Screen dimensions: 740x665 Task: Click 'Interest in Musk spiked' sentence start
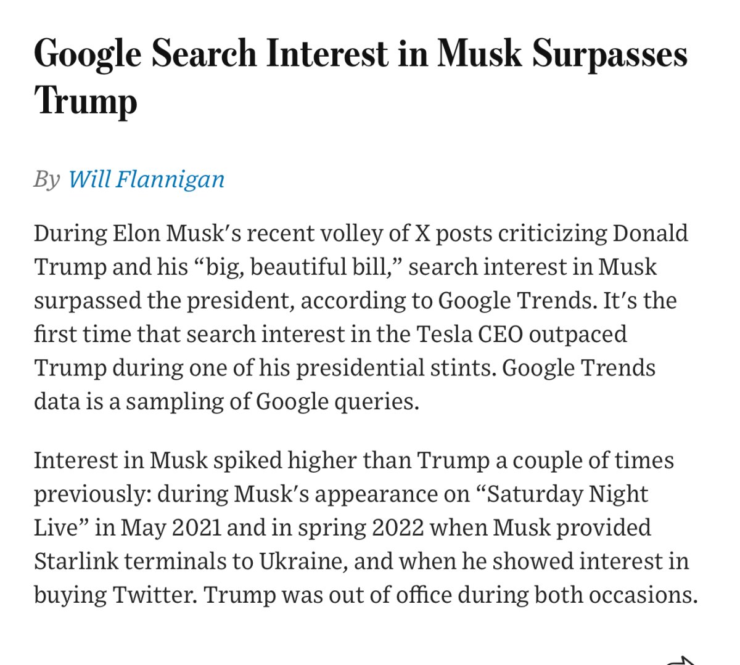click(x=157, y=460)
